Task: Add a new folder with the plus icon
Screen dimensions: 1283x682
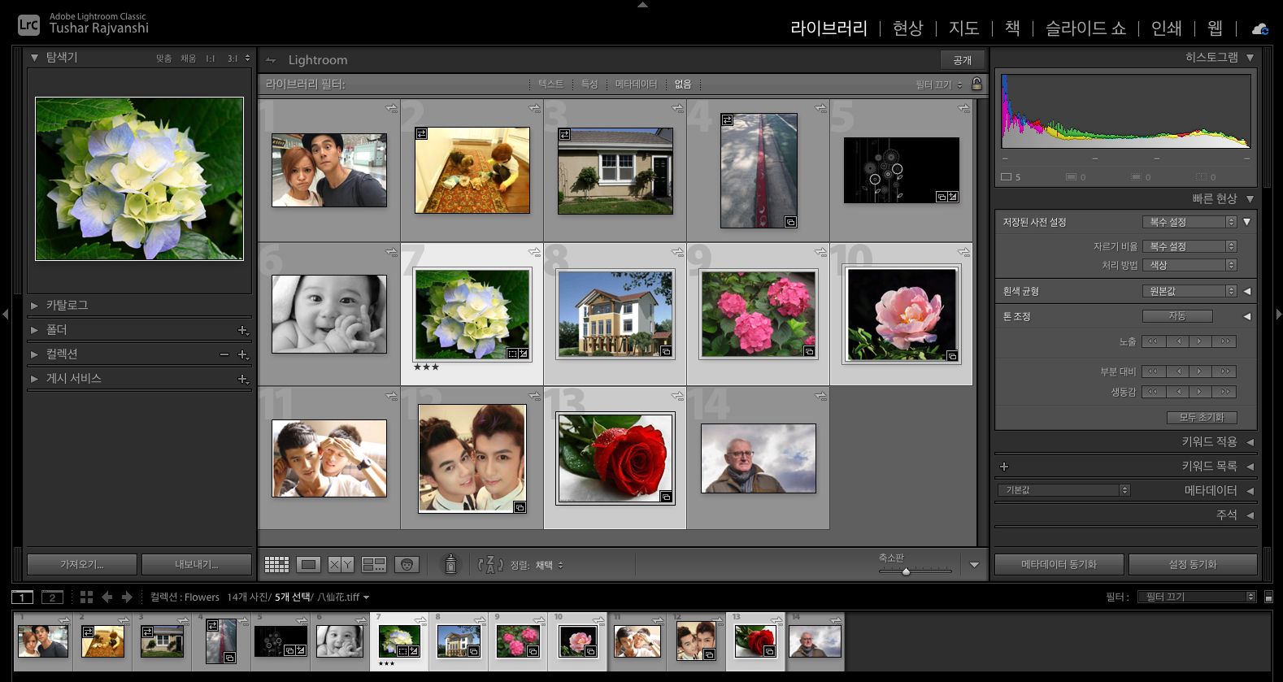Action: click(x=242, y=330)
